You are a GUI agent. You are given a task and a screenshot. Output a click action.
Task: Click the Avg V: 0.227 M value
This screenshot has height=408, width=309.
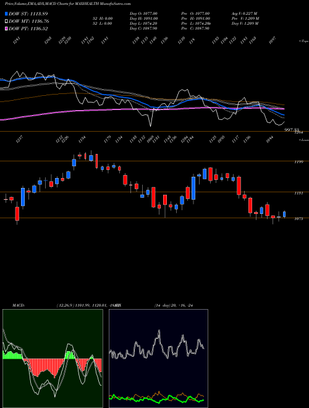point(245,14)
